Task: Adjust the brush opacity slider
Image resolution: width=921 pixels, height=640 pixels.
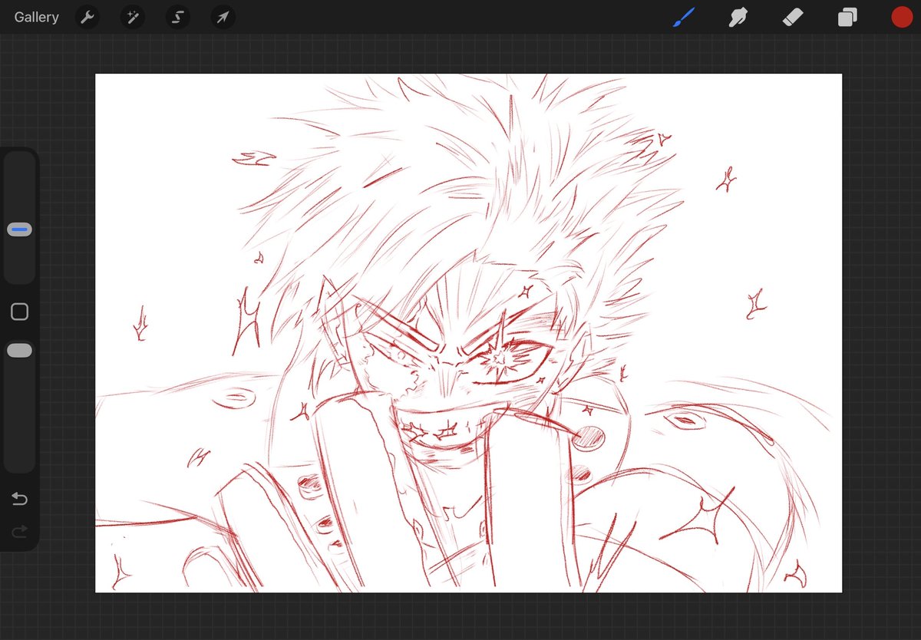Action: (19, 350)
